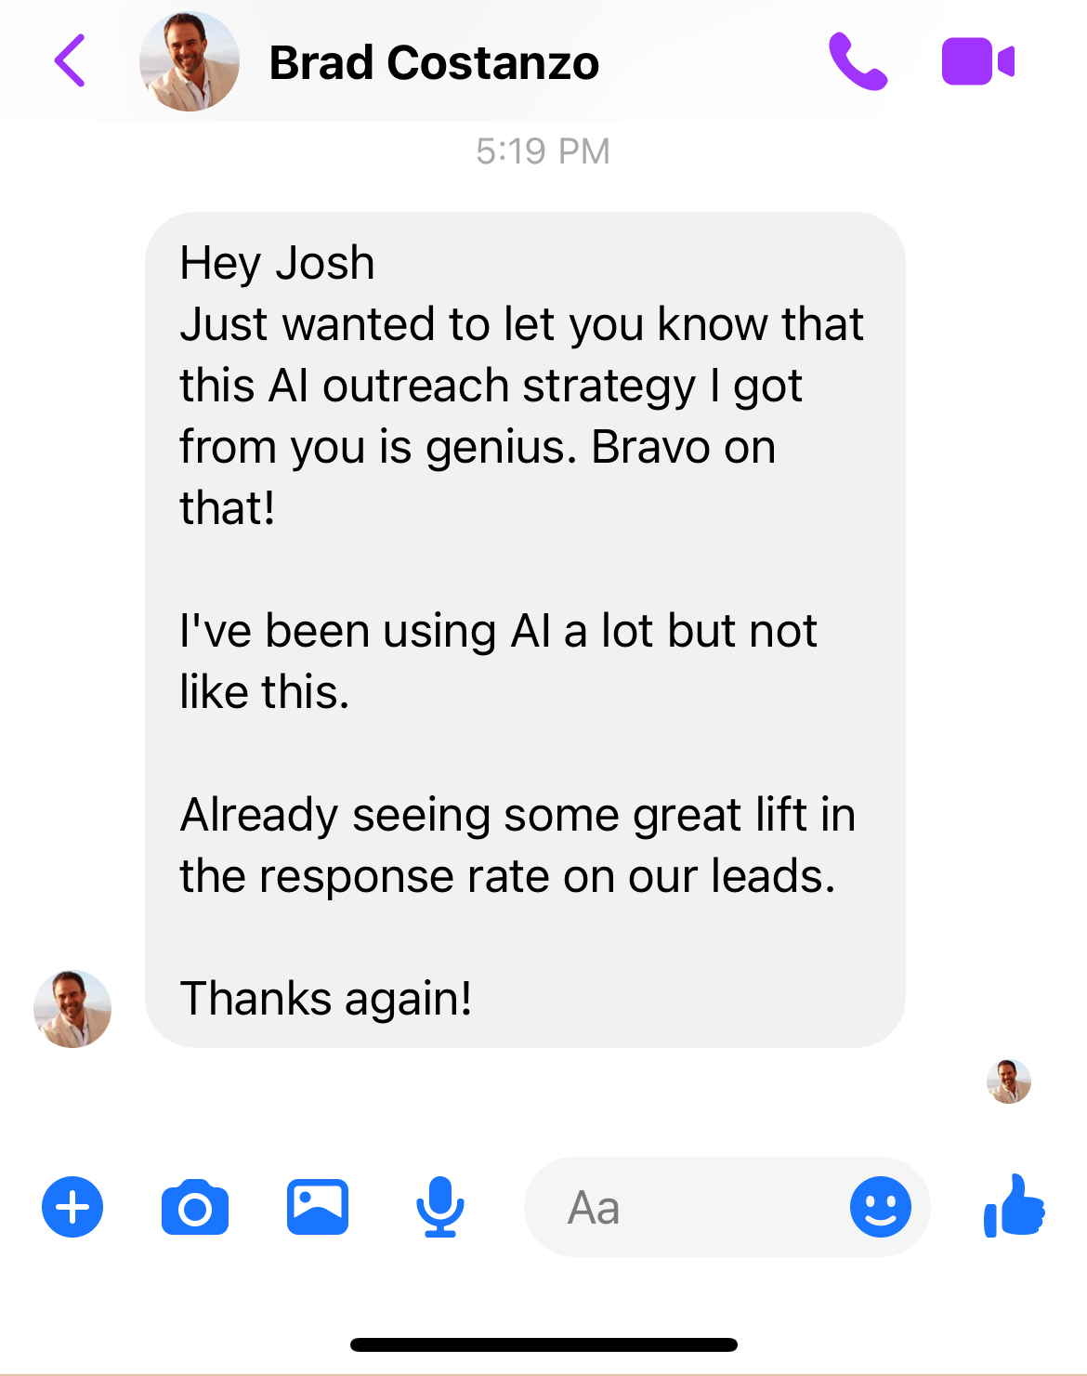Open the emoji picker in the message field
This screenshot has height=1376, width=1087.
[x=880, y=1207]
